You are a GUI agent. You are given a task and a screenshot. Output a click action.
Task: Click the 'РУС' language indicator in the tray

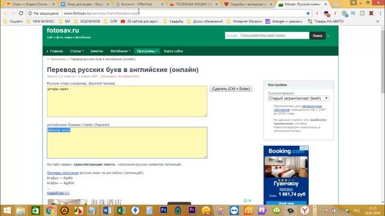[x=357, y=211]
